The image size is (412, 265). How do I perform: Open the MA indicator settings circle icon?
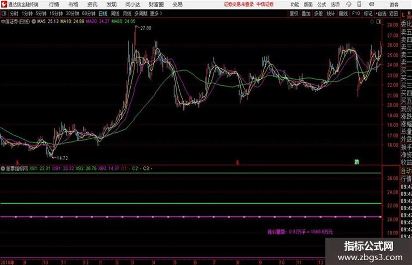pos(34,21)
